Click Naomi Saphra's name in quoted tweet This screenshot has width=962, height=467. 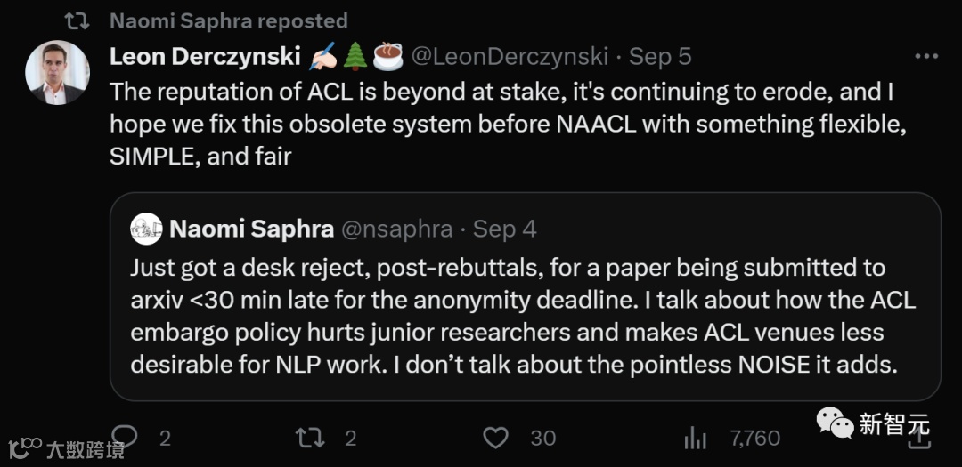click(x=251, y=229)
